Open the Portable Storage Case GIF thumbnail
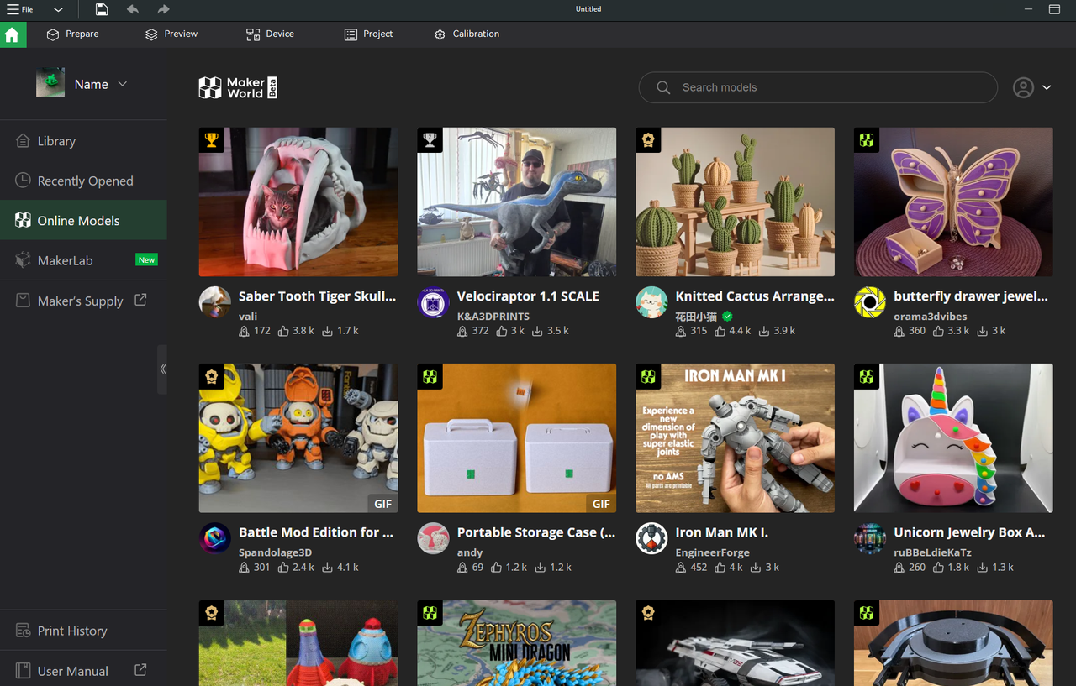The height and width of the screenshot is (686, 1076). coord(517,438)
